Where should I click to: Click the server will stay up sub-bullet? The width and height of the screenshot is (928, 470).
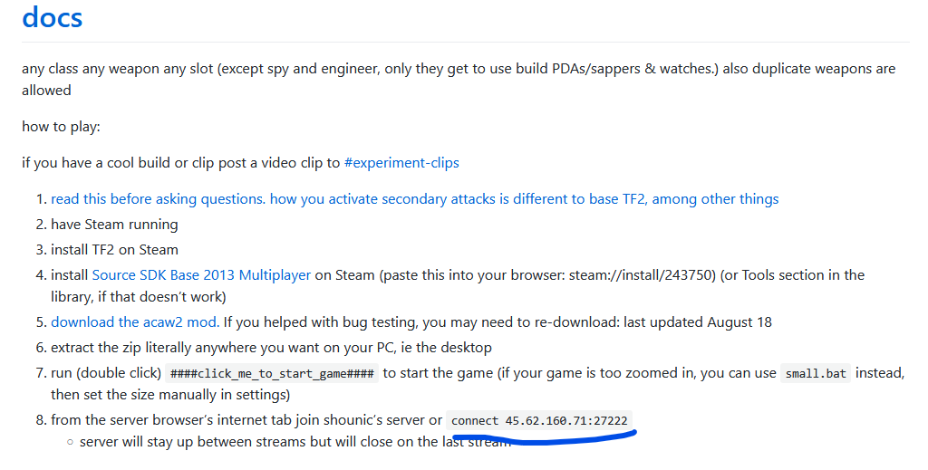pos(295,442)
